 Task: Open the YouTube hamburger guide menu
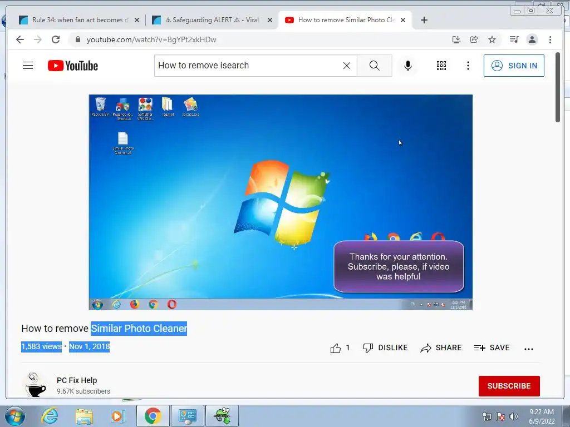pyautogui.click(x=28, y=66)
